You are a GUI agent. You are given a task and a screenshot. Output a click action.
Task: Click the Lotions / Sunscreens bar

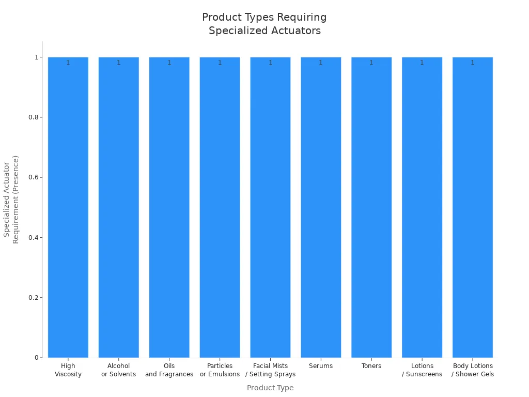coord(422,207)
